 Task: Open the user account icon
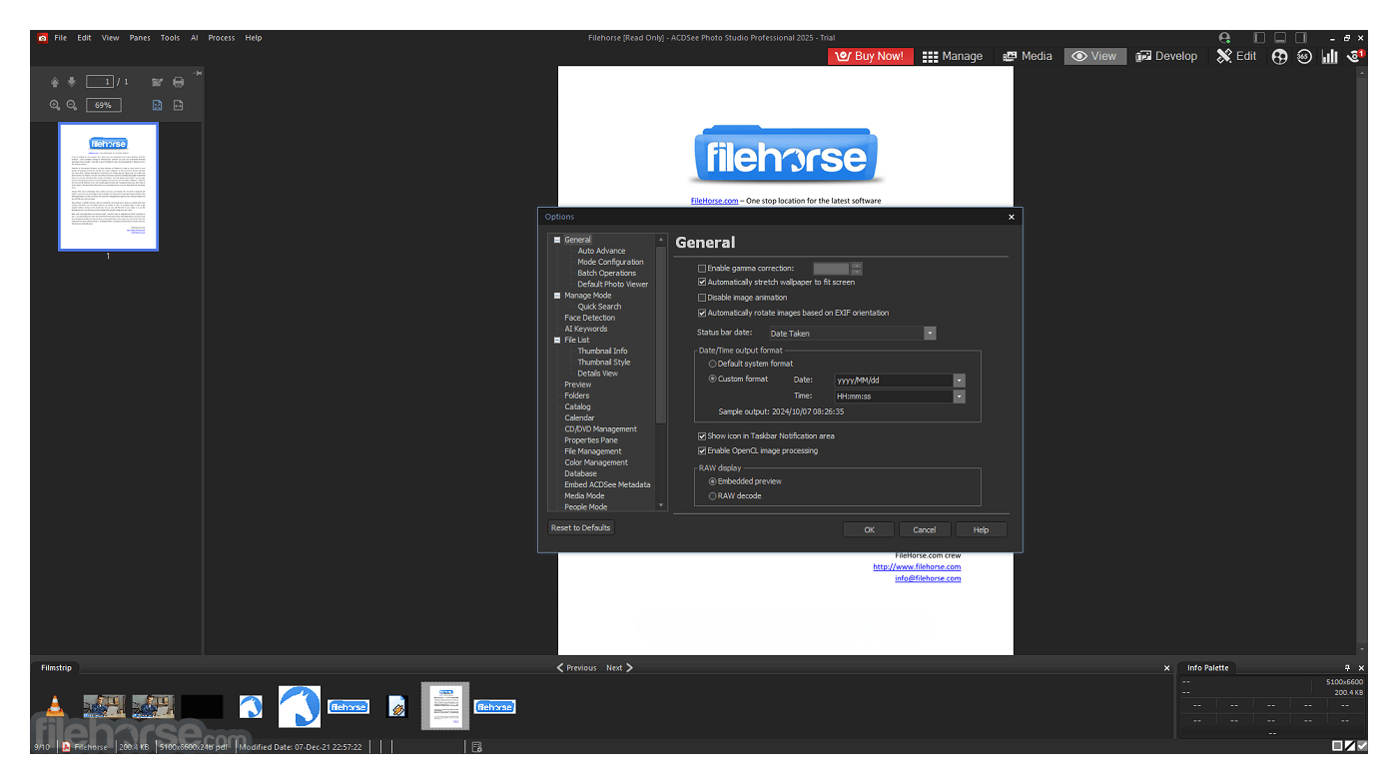1224,38
